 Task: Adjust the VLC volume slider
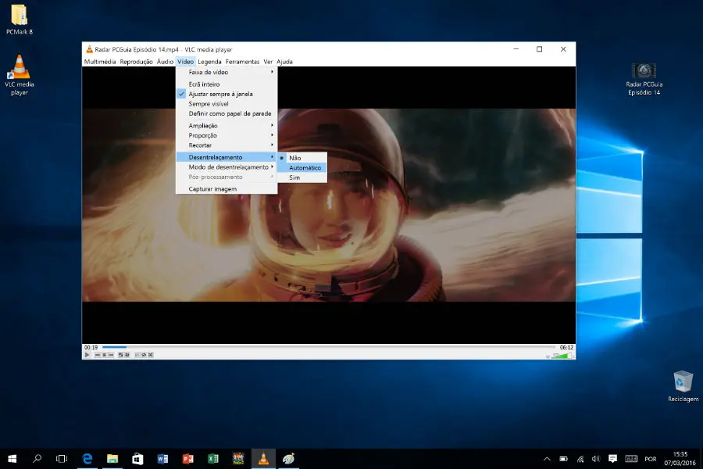tap(562, 356)
